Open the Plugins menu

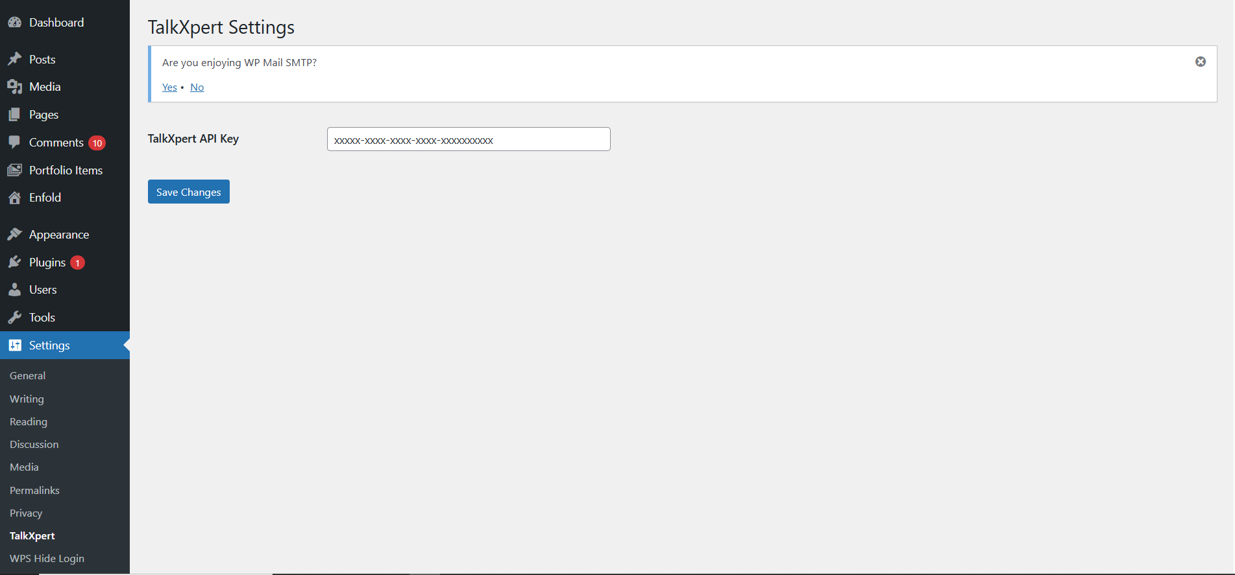(47, 262)
